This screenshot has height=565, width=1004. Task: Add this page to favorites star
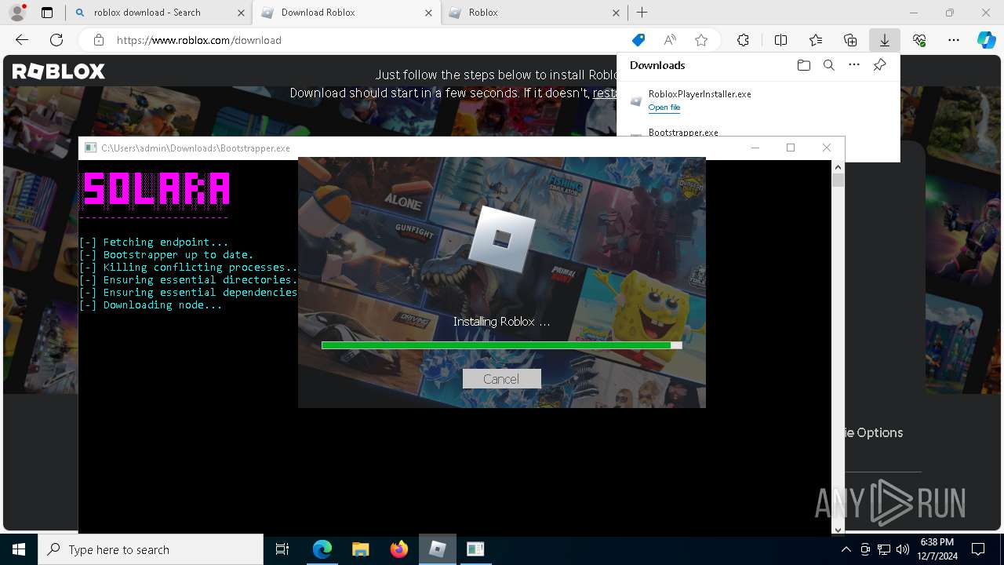tap(701, 40)
